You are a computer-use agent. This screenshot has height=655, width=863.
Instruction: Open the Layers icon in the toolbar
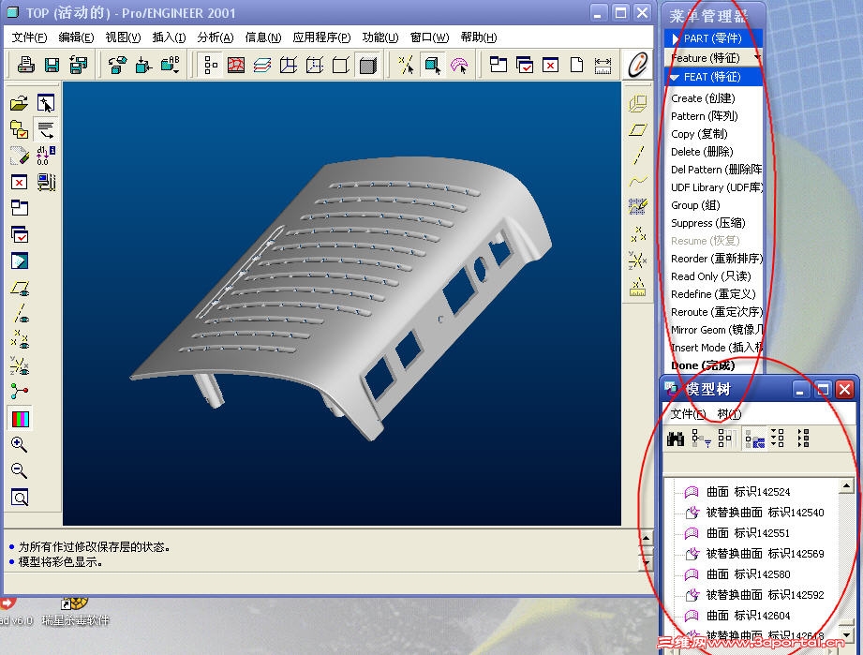(262, 65)
